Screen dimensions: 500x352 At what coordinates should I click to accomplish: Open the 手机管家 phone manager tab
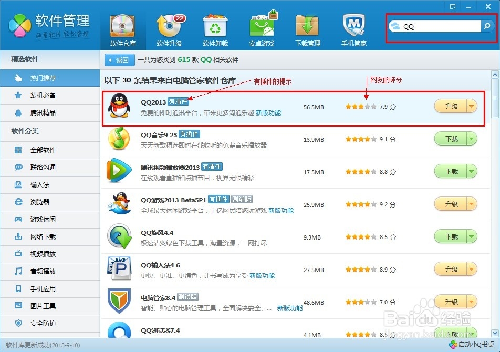[354, 31]
